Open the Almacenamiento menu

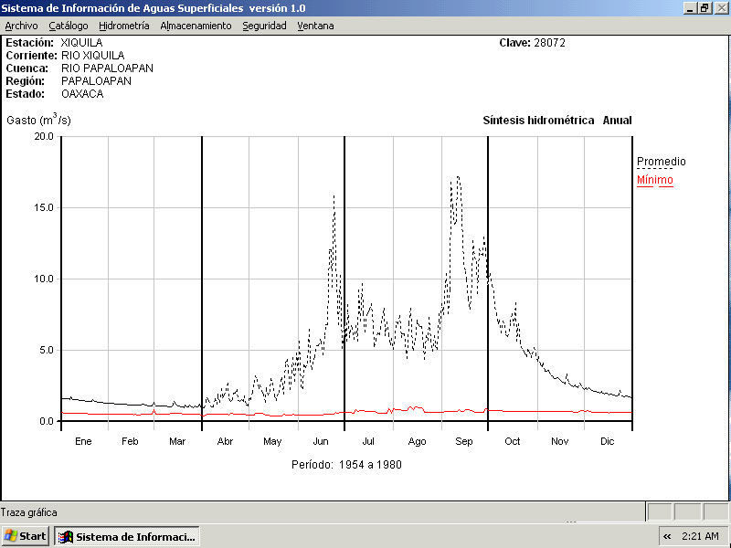[x=196, y=26]
